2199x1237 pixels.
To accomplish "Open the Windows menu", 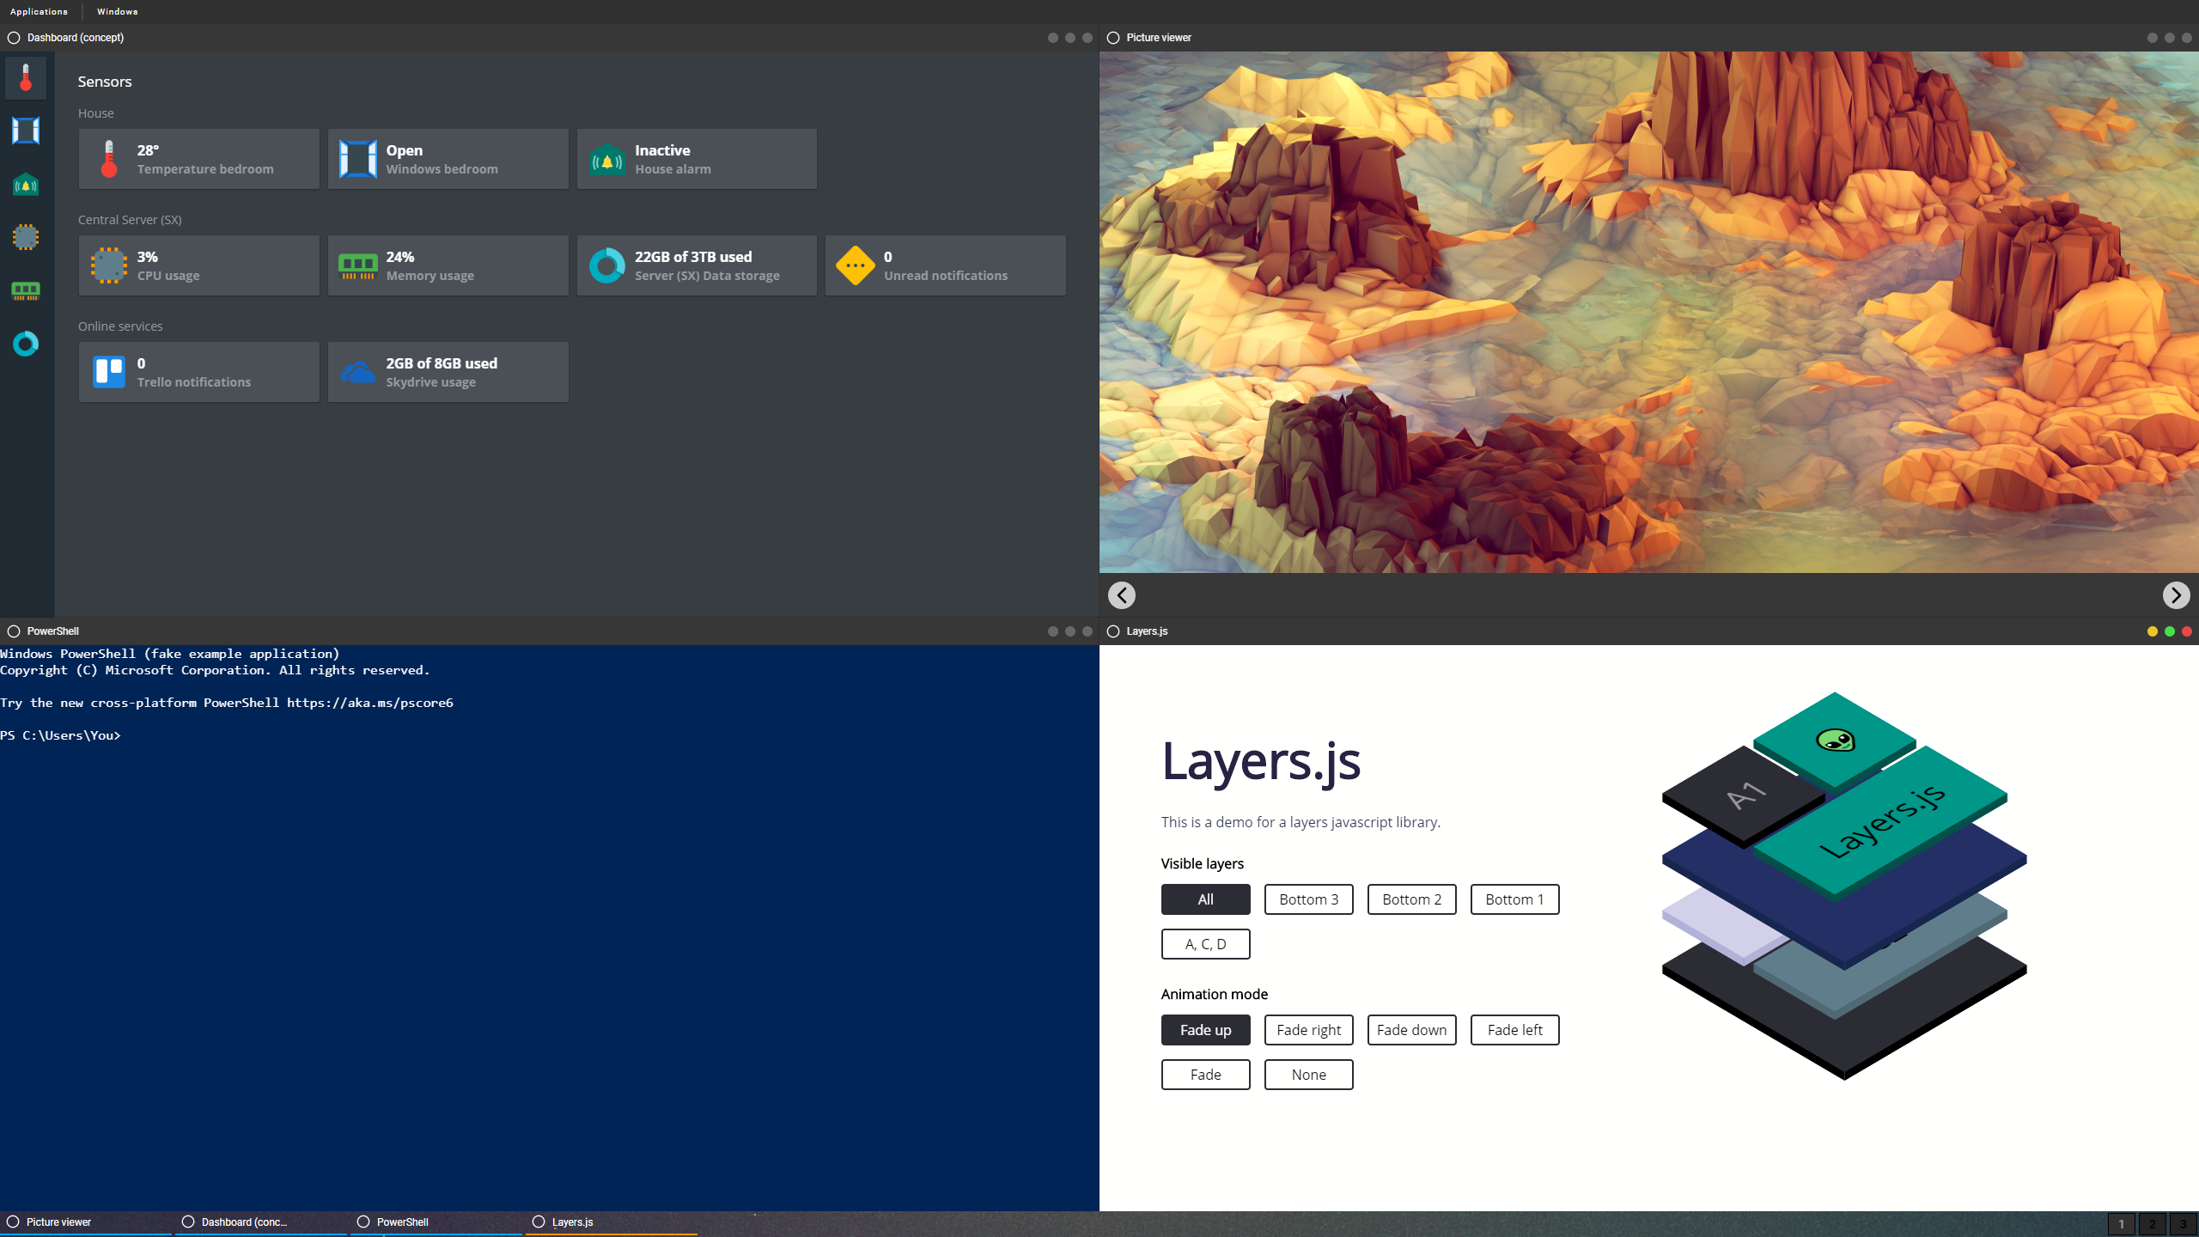I will (x=117, y=11).
